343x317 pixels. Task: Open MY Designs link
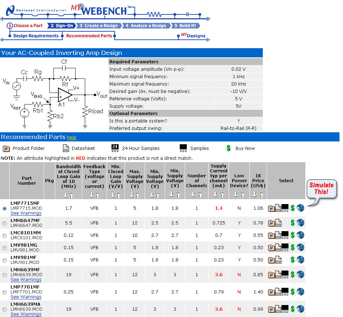193,36
